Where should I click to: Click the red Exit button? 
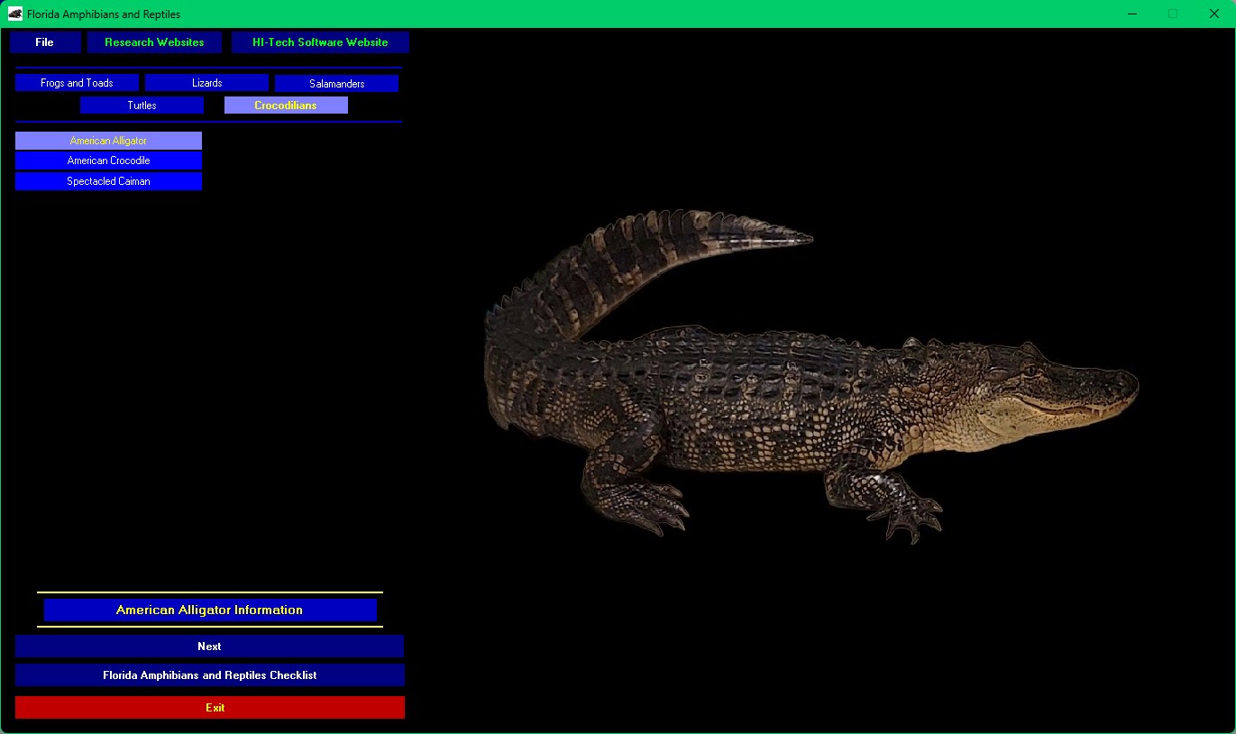click(209, 708)
